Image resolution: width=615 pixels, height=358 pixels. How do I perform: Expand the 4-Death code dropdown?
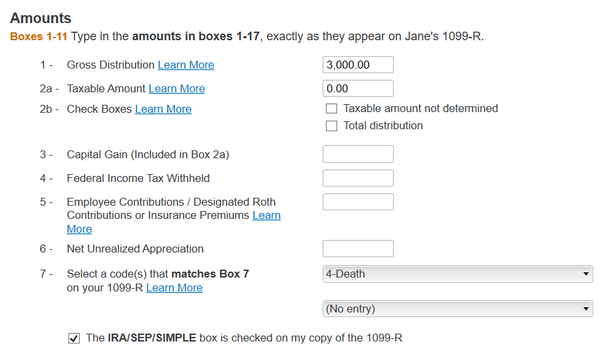(x=458, y=274)
